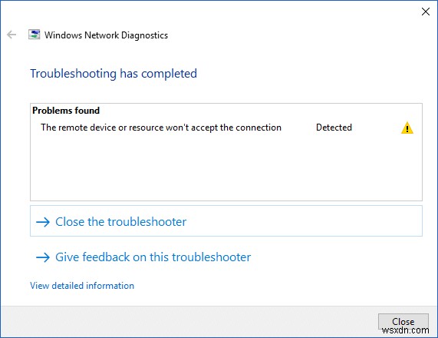Select the remote device problem row text
This screenshot has height=338, width=438.
pyautogui.click(x=161, y=128)
